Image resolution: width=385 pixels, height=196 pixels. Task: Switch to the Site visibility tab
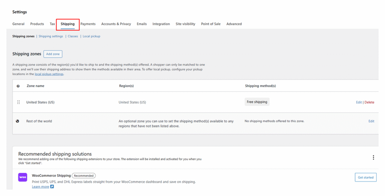point(185,24)
